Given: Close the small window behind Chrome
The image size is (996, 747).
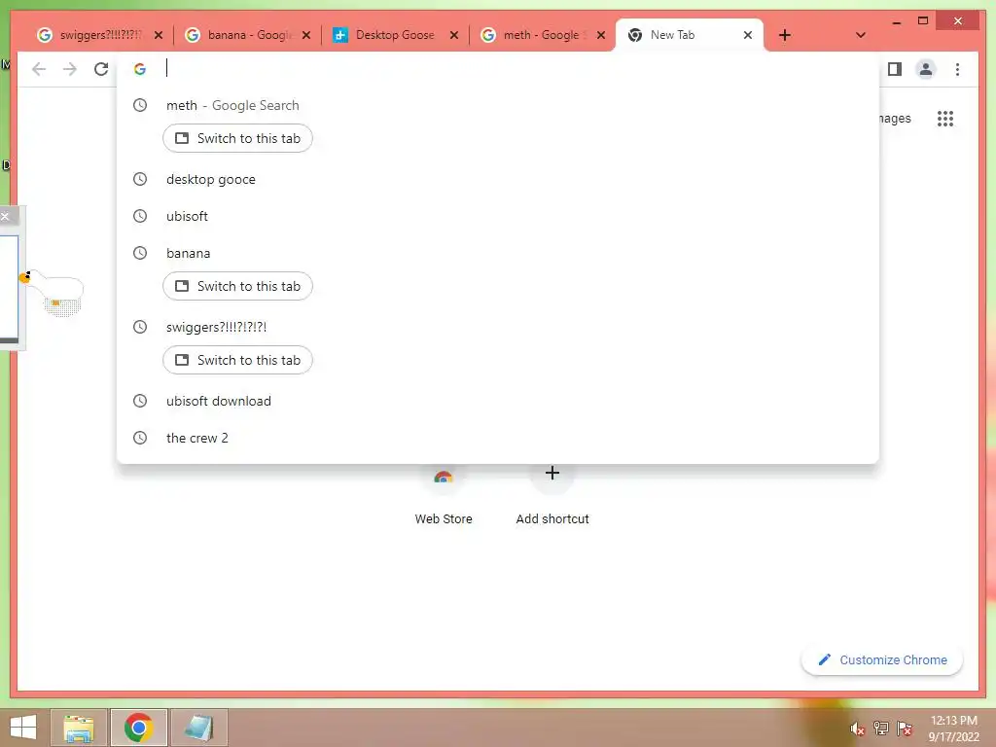Looking at the screenshot, I should tap(5, 217).
